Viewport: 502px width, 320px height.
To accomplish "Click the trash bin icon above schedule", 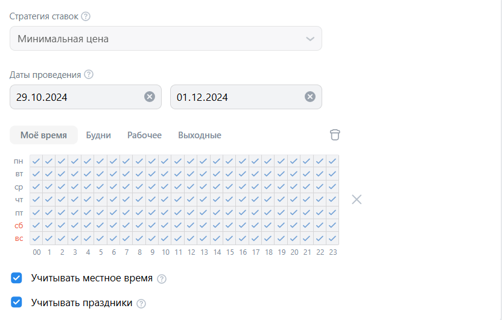I will [x=335, y=135].
